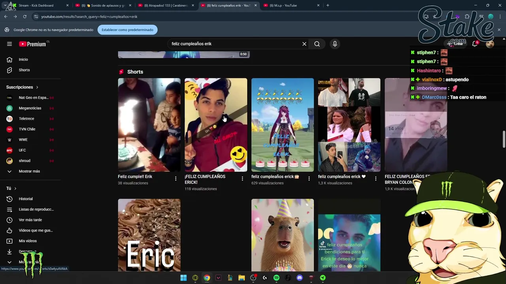Screen dimensions: 506x284
Task: Play the Eric chocolate cake short thumbnail
Action: (x=149, y=235)
